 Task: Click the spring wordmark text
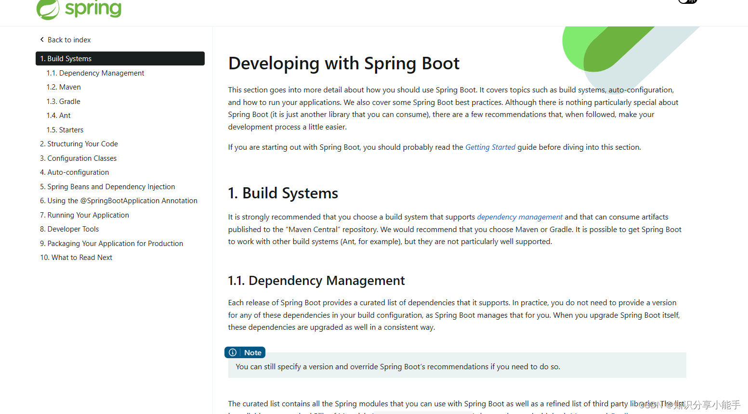click(93, 9)
